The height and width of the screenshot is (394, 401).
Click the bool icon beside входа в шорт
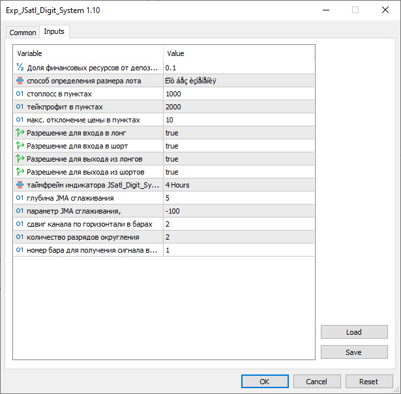20,145
